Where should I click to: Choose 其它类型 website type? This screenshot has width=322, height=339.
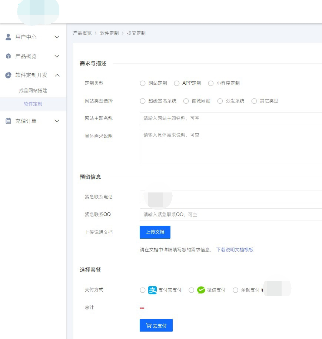(254, 101)
